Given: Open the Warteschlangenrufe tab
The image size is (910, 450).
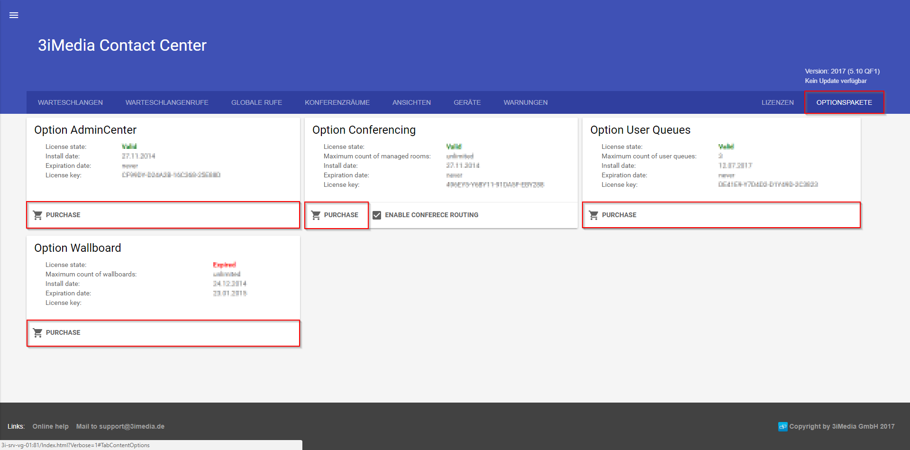Looking at the screenshot, I should pyautogui.click(x=167, y=102).
